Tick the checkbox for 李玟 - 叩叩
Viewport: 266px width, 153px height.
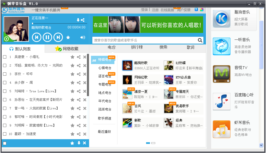pyautogui.click(x=5, y=74)
